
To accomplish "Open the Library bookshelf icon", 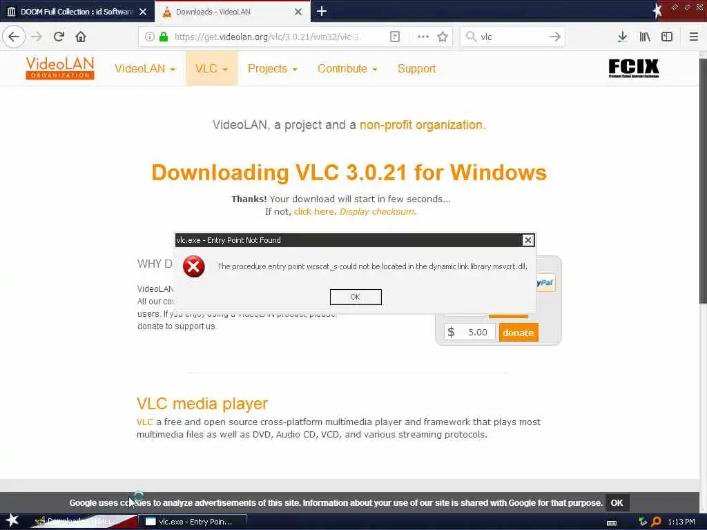I will (x=645, y=37).
